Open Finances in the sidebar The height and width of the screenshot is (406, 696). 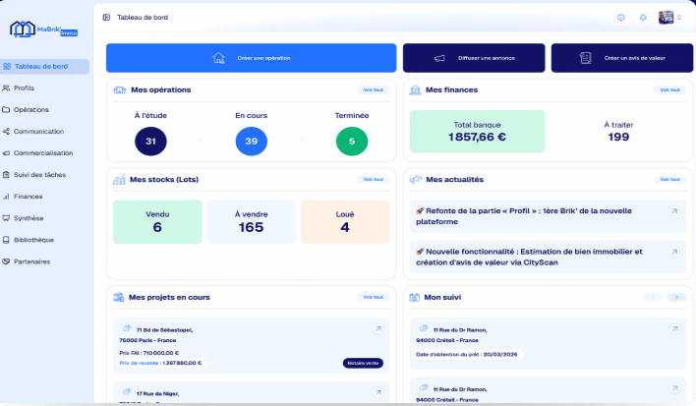click(x=28, y=196)
